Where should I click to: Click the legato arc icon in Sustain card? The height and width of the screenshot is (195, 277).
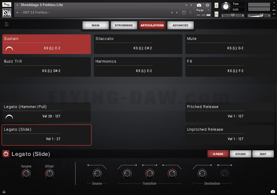coord(9,49)
